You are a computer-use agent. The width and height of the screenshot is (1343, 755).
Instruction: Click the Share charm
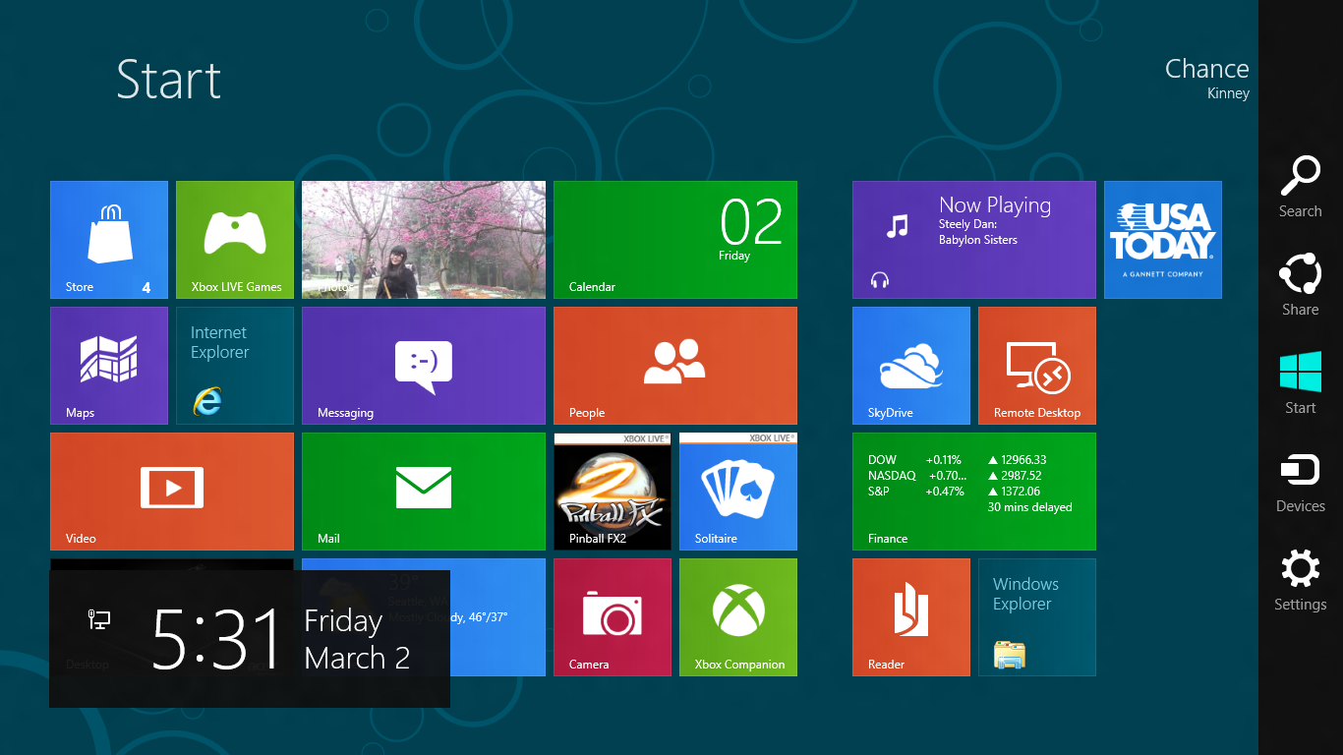coord(1300,285)
